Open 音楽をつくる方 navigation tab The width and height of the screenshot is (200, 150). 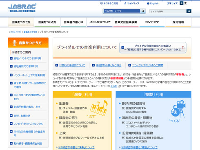pos(47,22)
